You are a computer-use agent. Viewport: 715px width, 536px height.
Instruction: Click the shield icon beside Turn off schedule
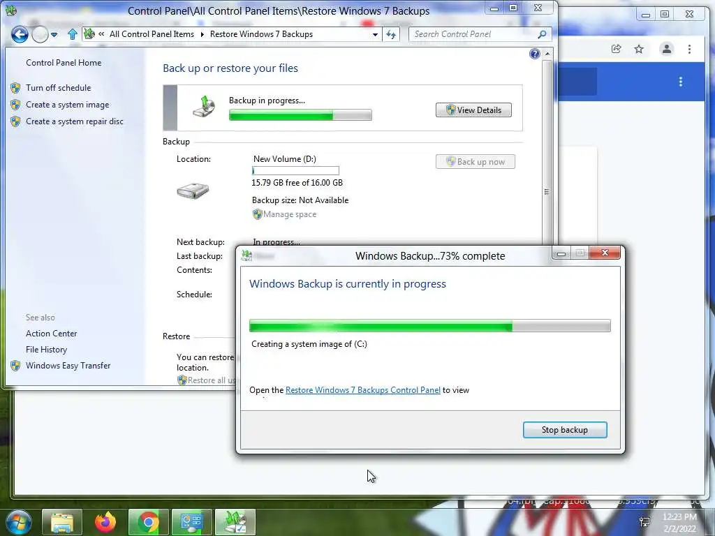[x=15, y=87]
